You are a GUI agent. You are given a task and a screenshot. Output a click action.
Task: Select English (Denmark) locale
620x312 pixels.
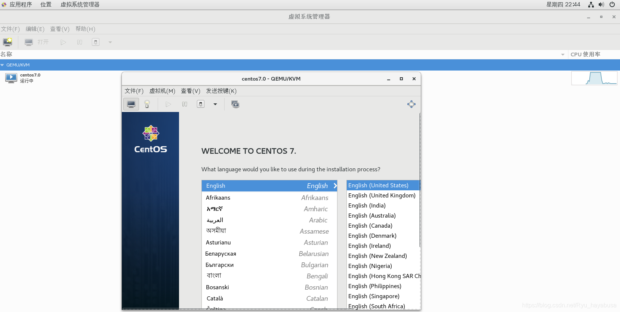pyautogui.click(x=383, y=236)
